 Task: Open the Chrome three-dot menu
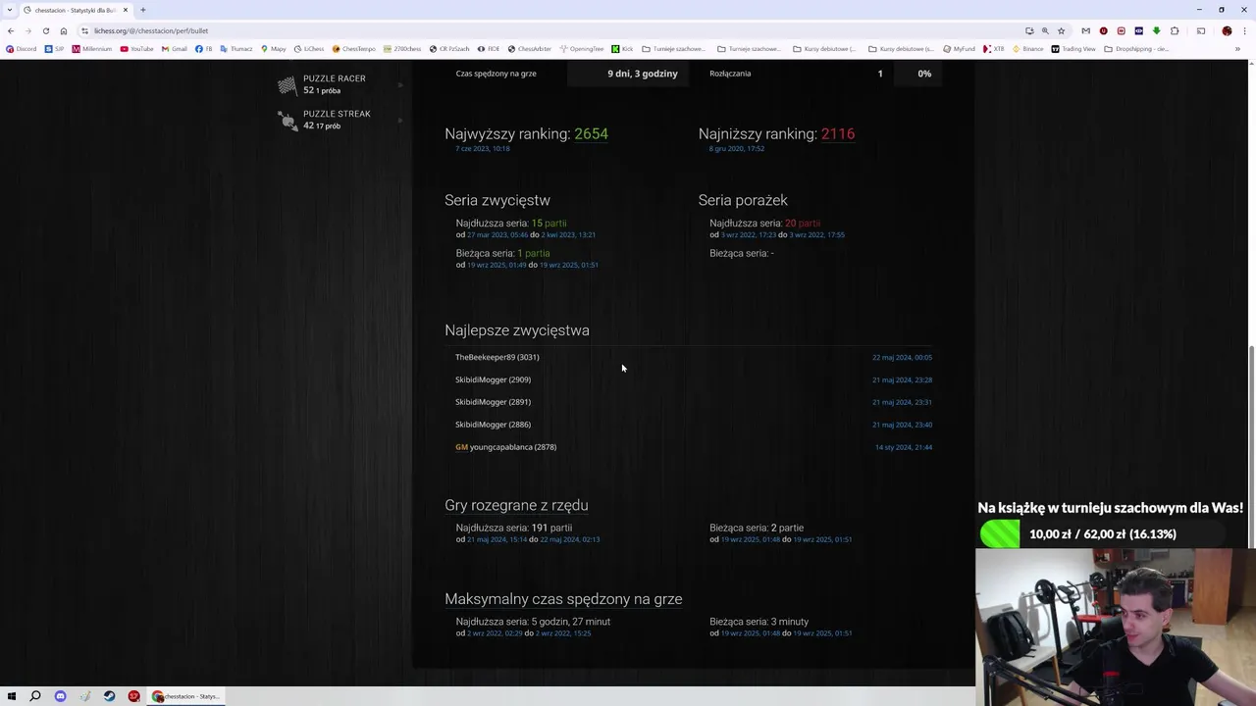[1244, 30]
